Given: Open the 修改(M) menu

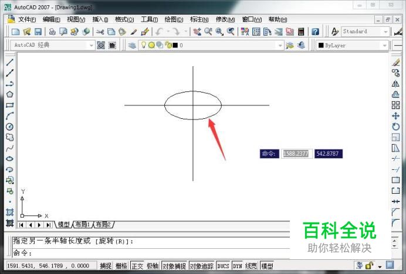Looking at the screenshot, I should coord(225,19).
